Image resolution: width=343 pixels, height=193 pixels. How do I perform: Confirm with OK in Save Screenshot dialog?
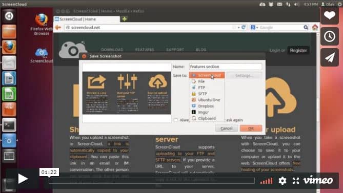pos(251,128)
